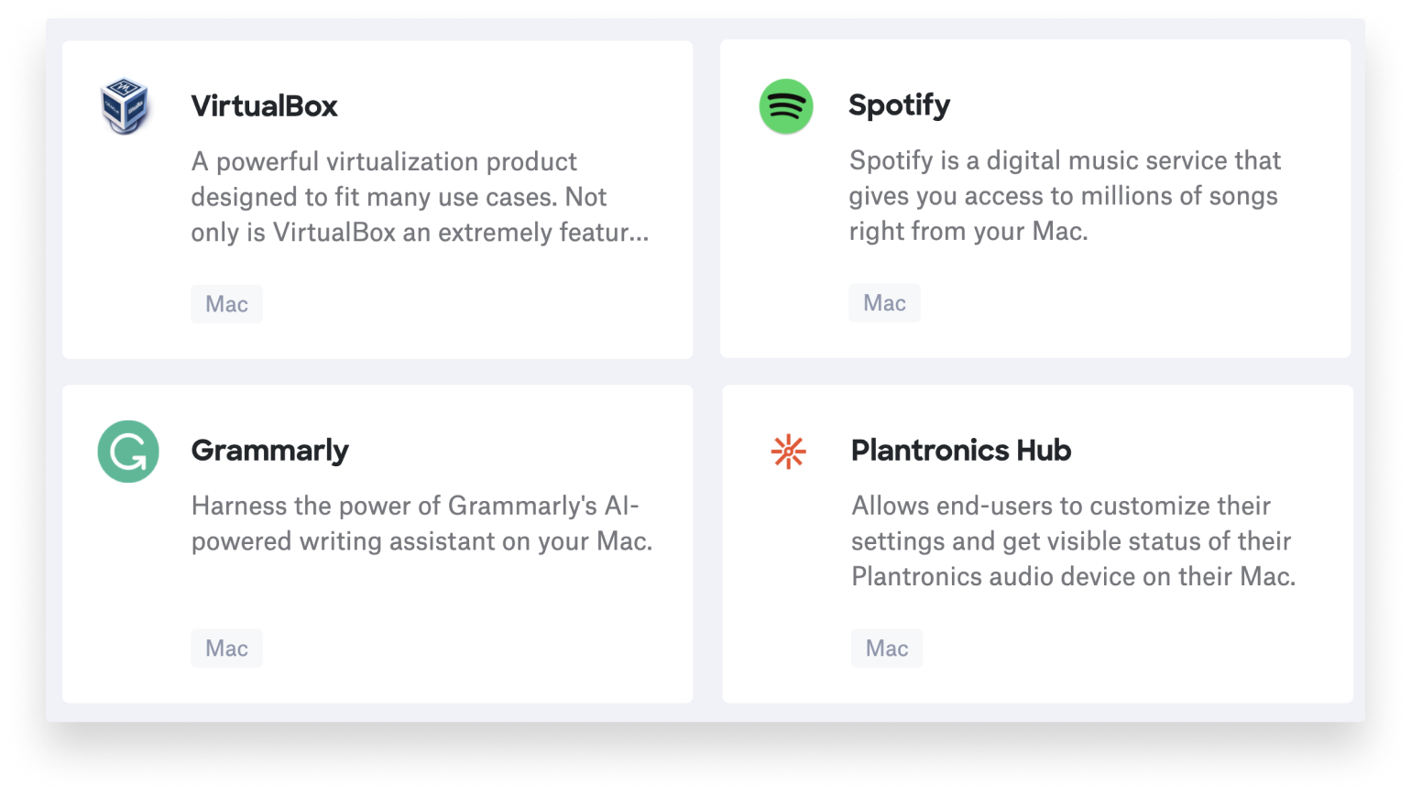Click the Plantronics Hub orange icon

(x=786, y=451)
